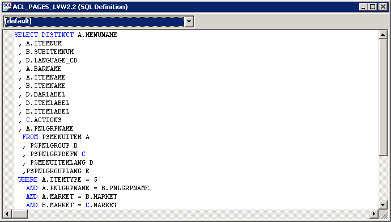
Task: Close the SQL Definition window
Action: pos(382,7)
